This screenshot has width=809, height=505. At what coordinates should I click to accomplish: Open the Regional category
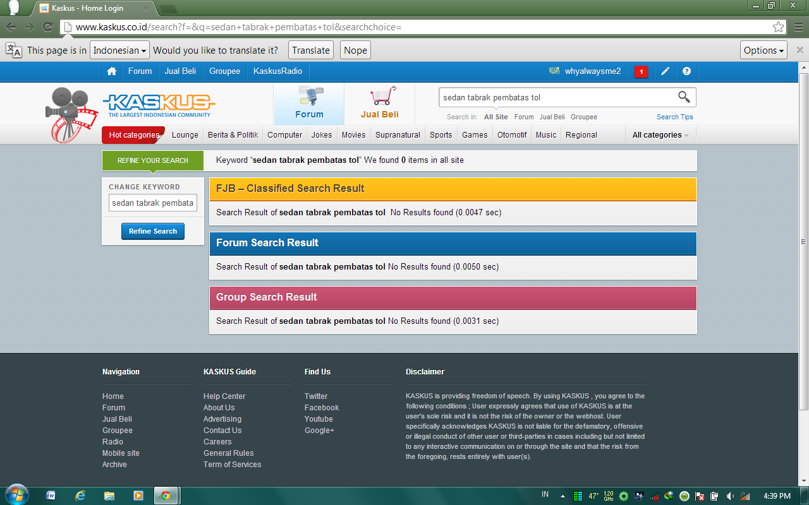point(581,135)
